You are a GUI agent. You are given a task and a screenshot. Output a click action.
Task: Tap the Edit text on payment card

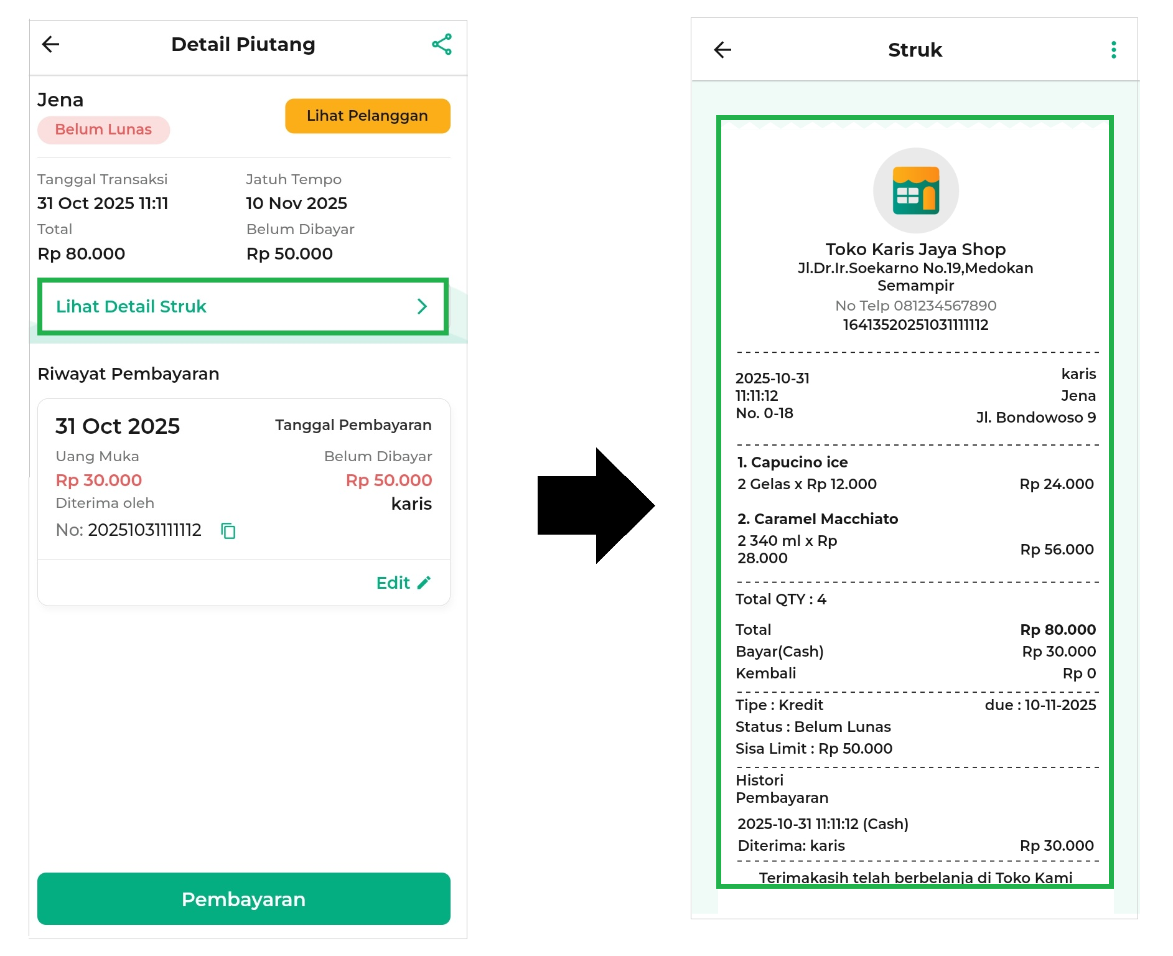click(393, 583)
